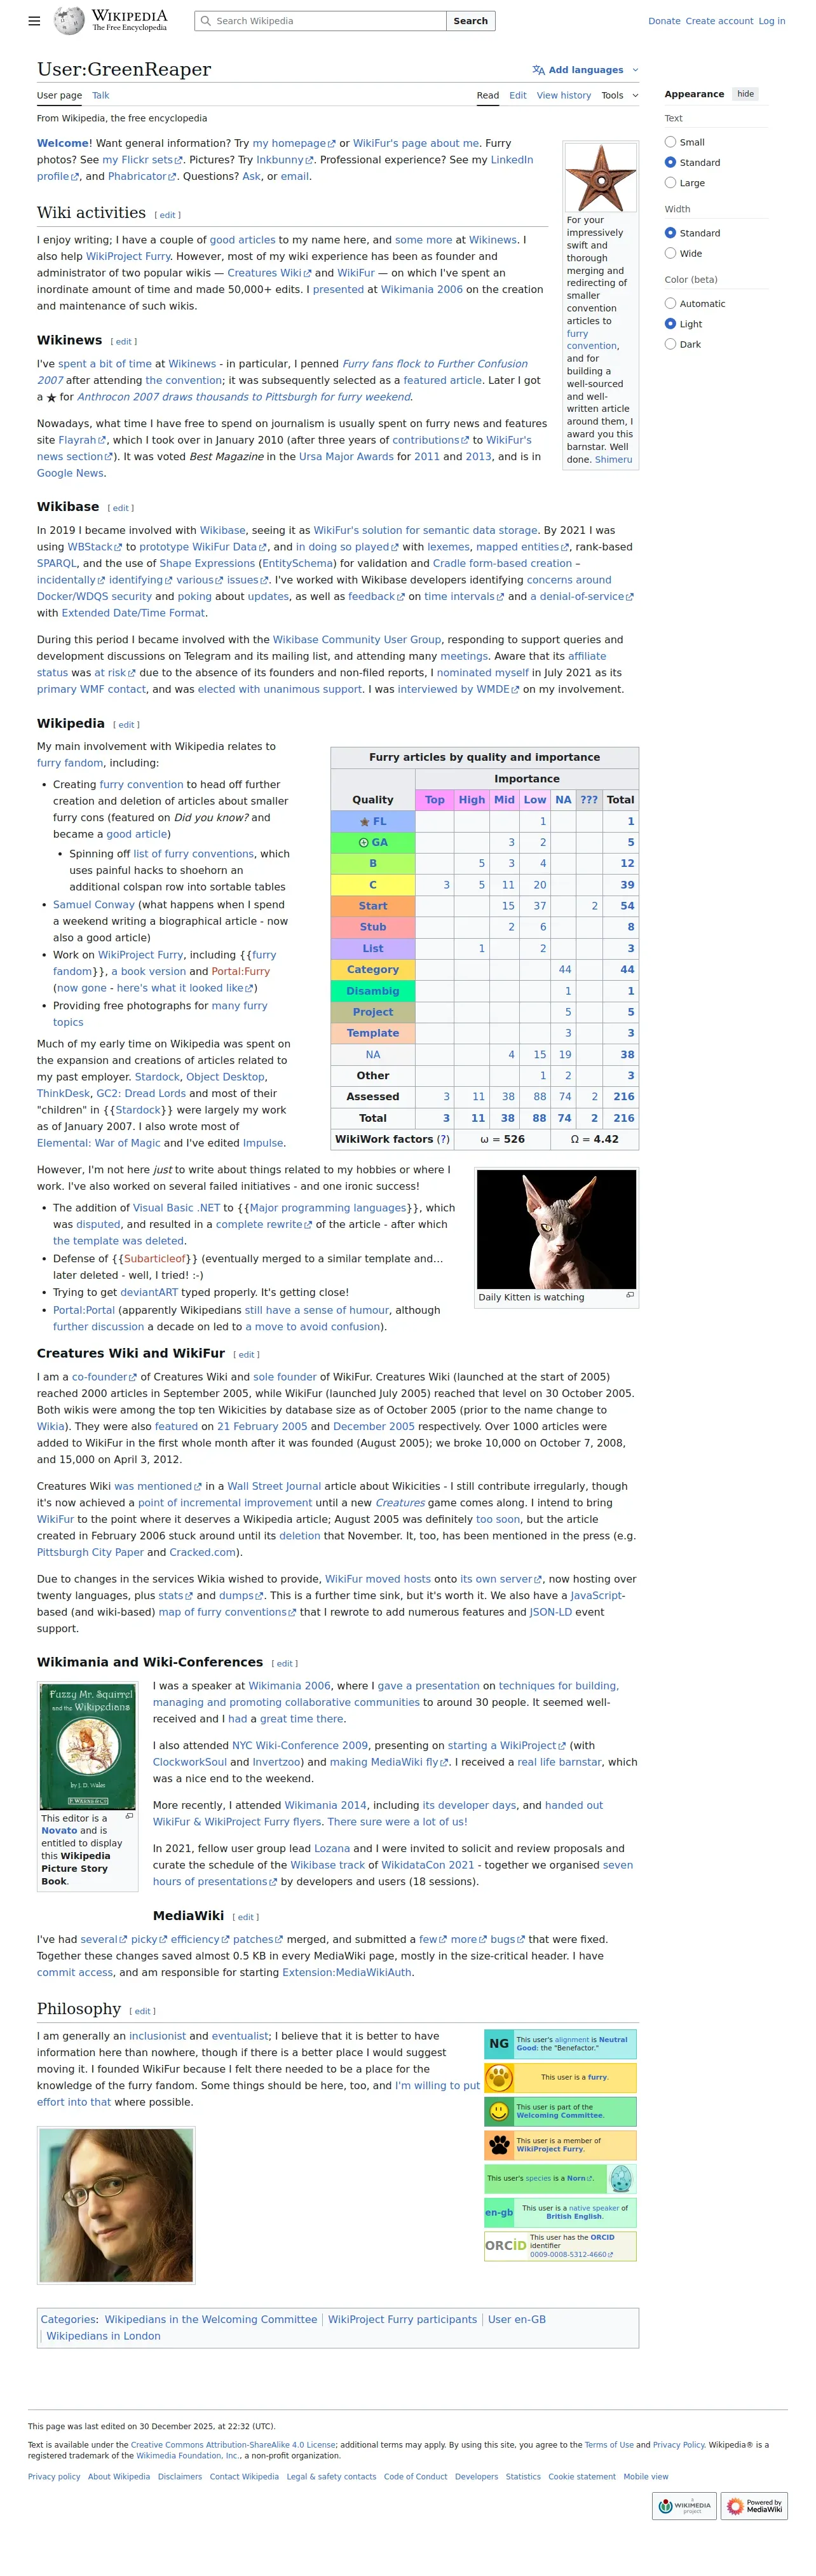816x2576 pixels.
Task: Click the WikiWork factors question mark link
Action: coord(444,1140)
